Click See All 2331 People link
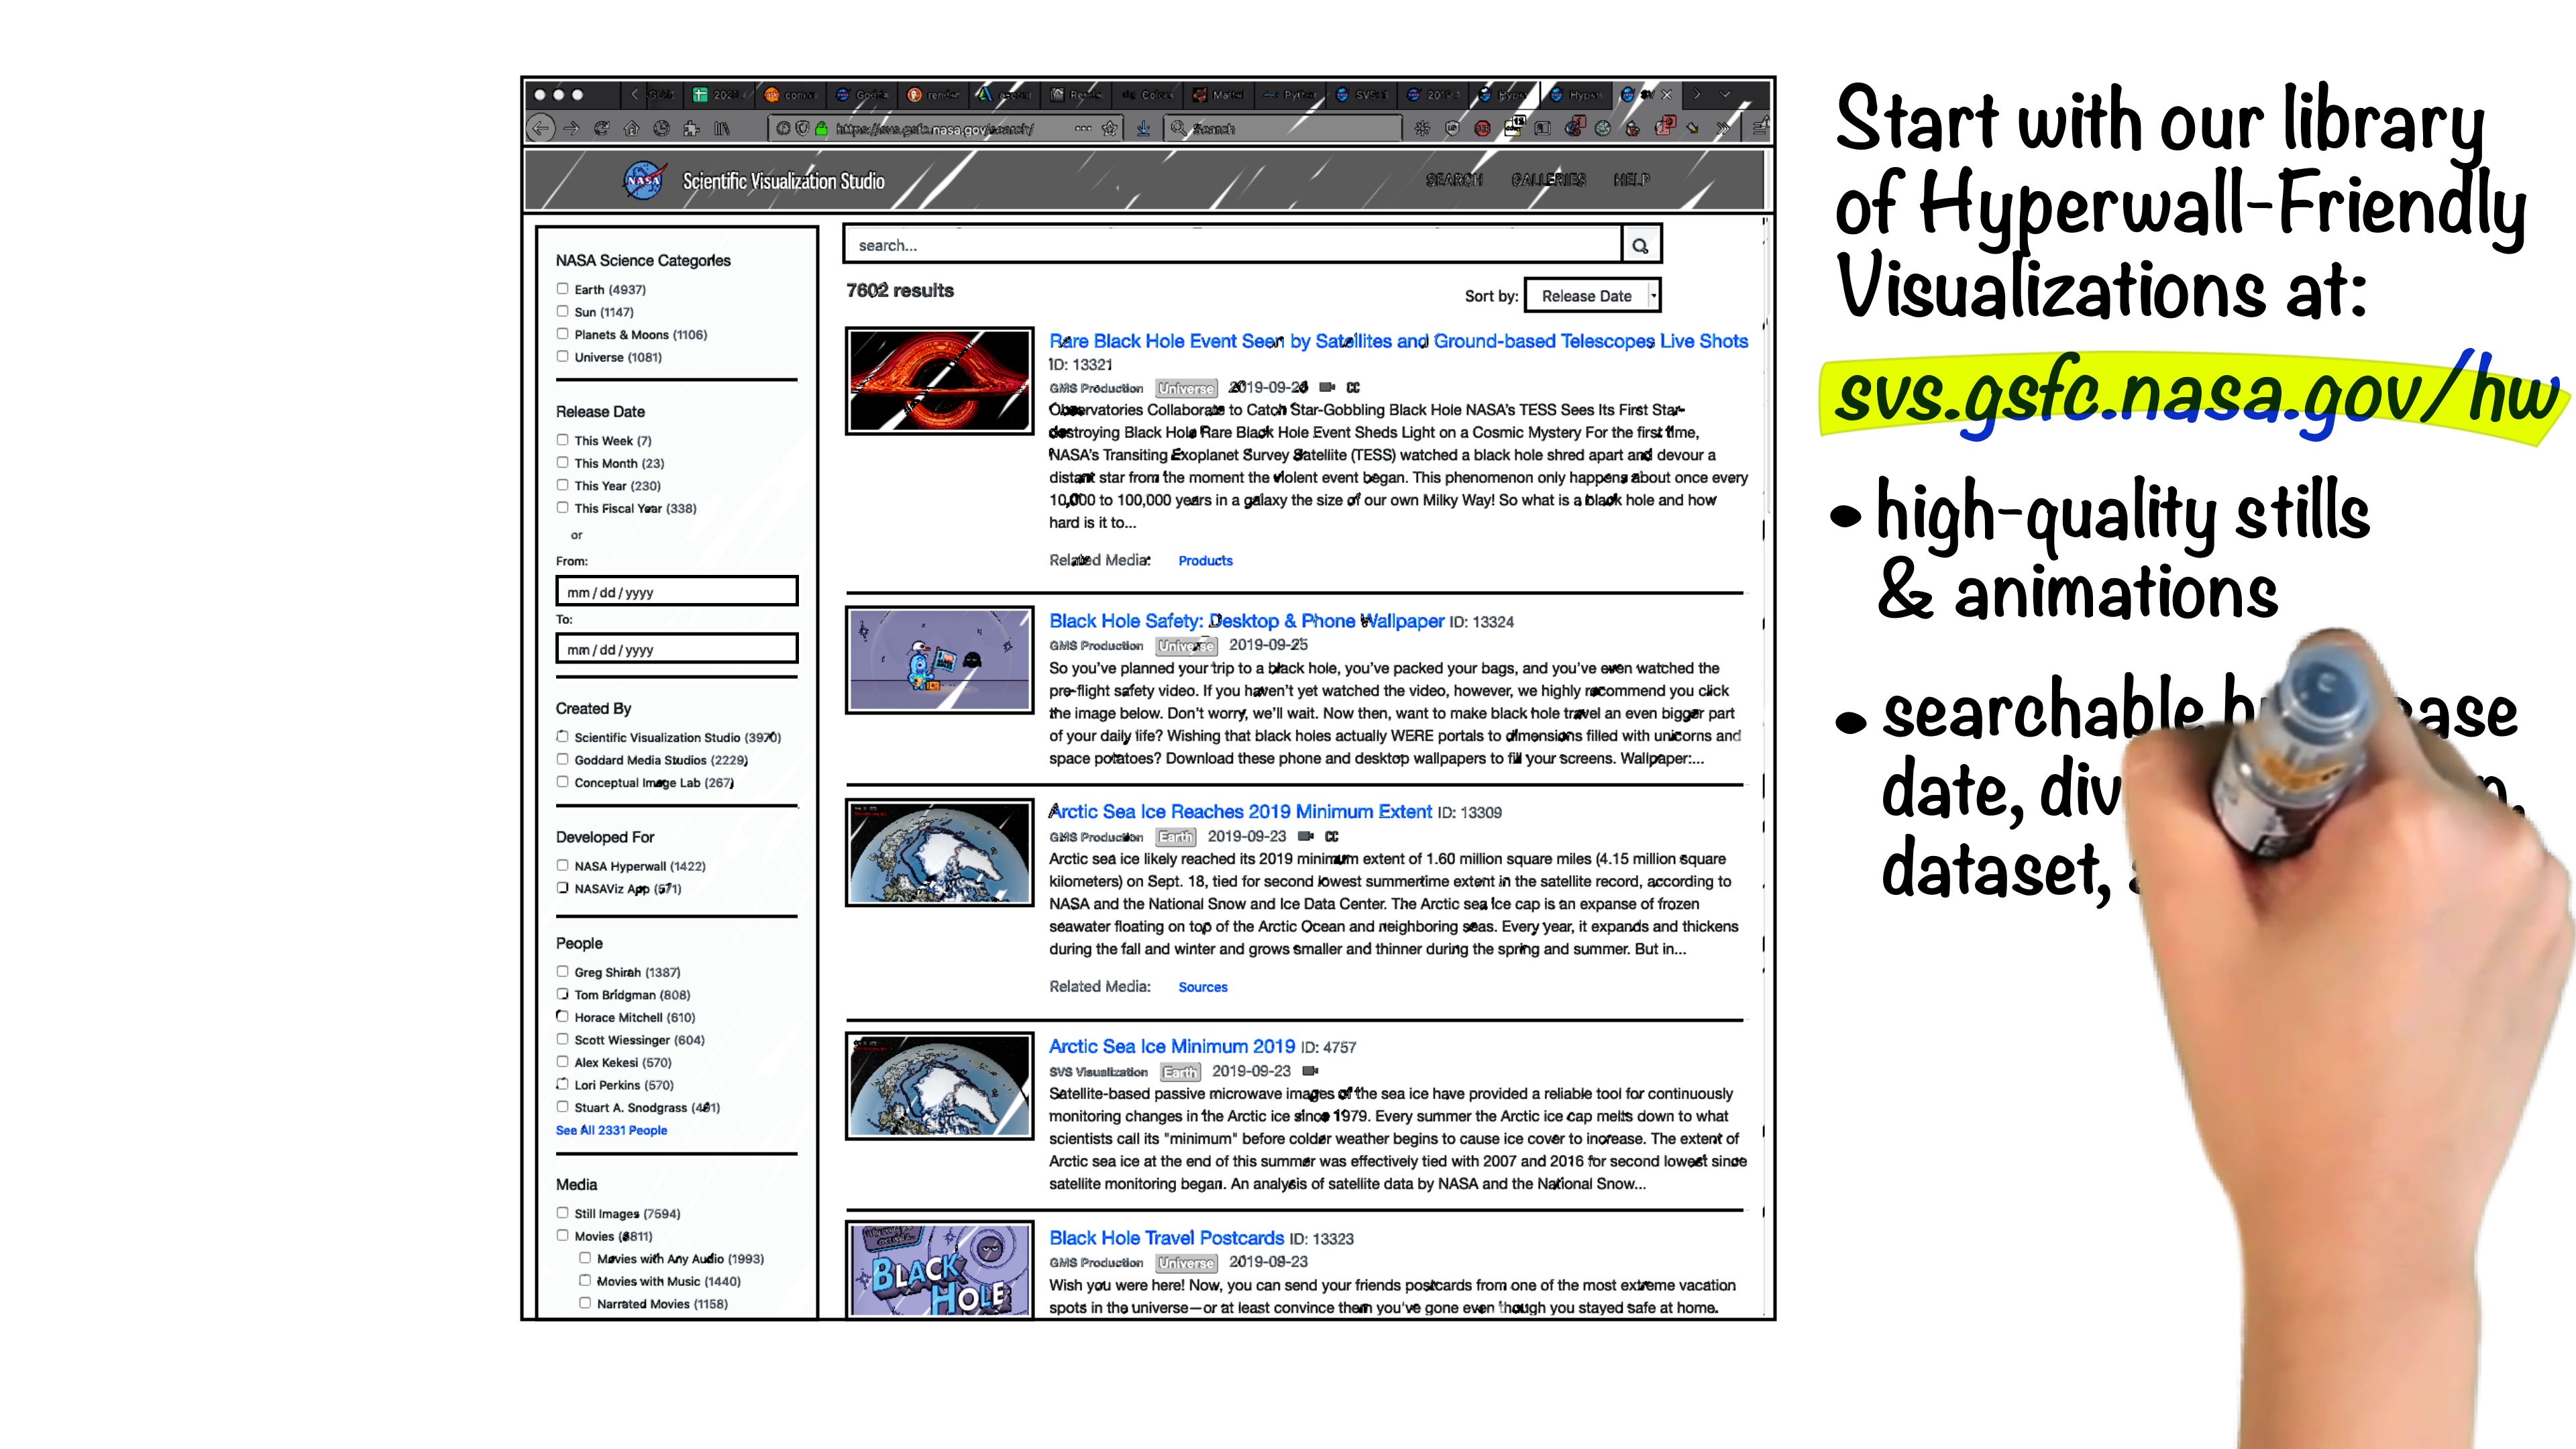The image size is (2576, 1449). point(611,1130)
